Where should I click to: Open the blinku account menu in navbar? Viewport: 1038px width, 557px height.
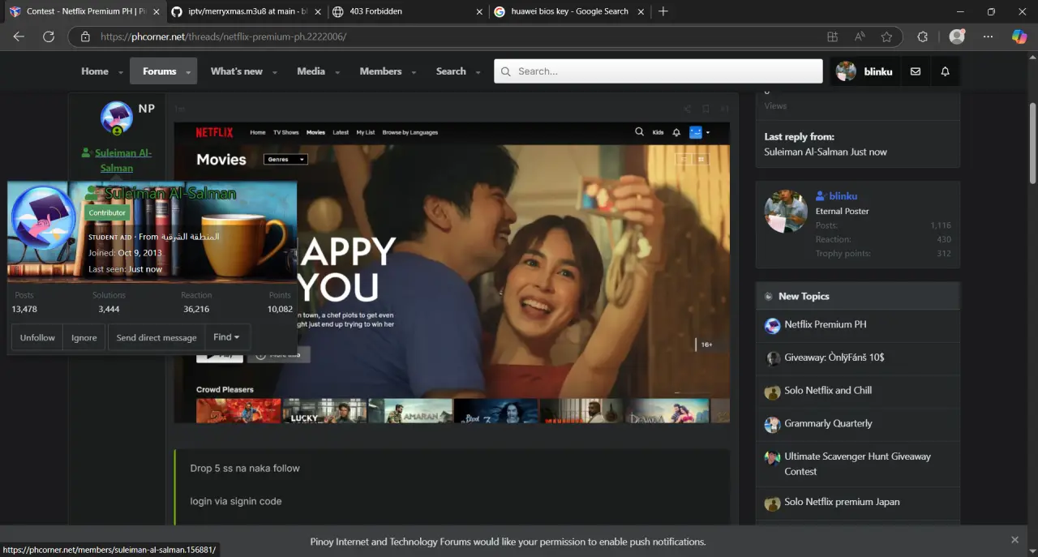coord(864,71)
